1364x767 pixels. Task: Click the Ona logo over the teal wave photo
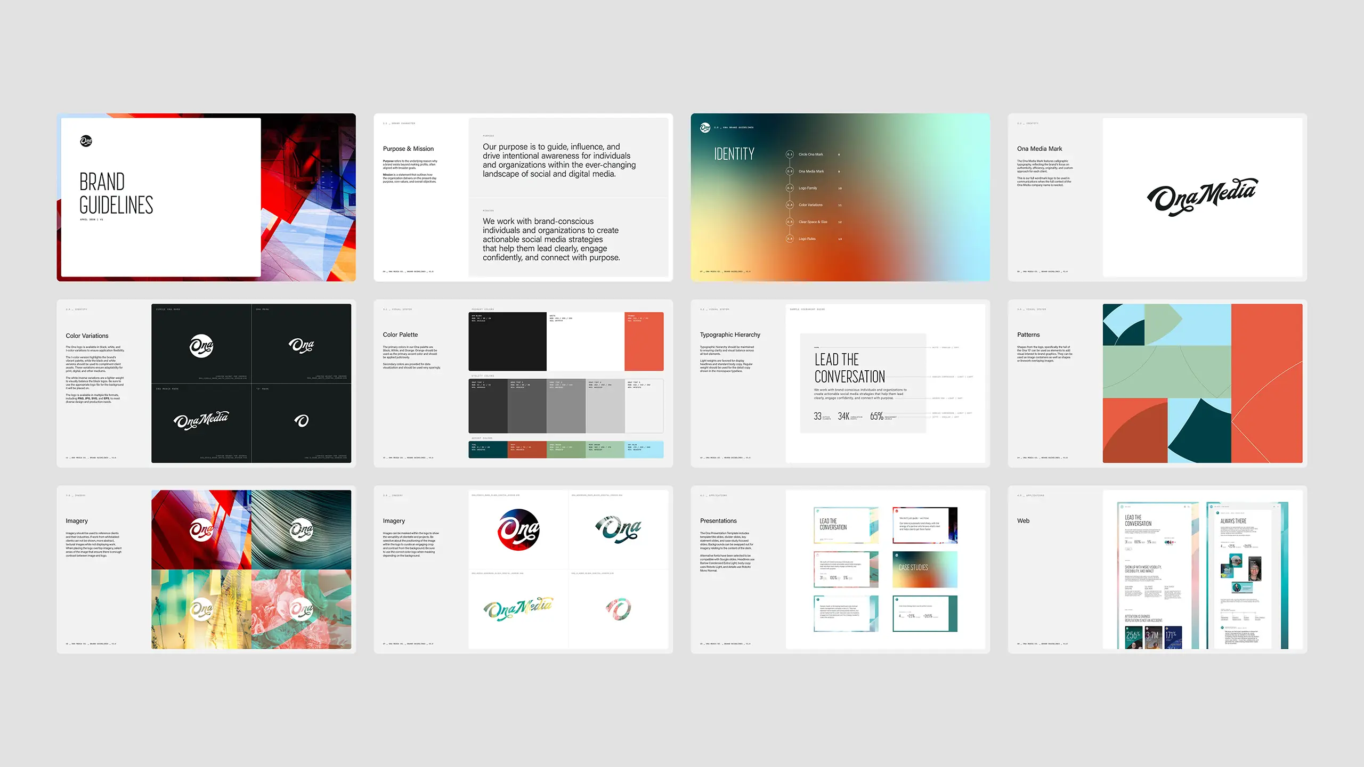click(301, 530)
